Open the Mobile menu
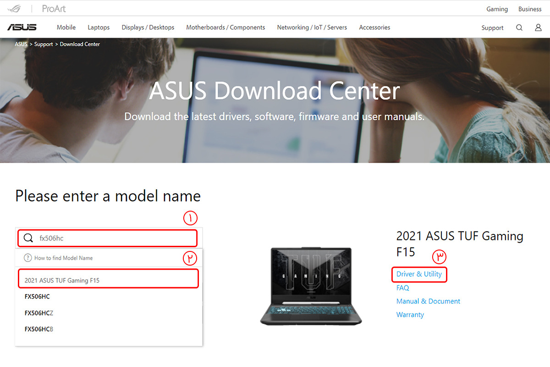Screen dimensions: 550x367 point(66,28)
